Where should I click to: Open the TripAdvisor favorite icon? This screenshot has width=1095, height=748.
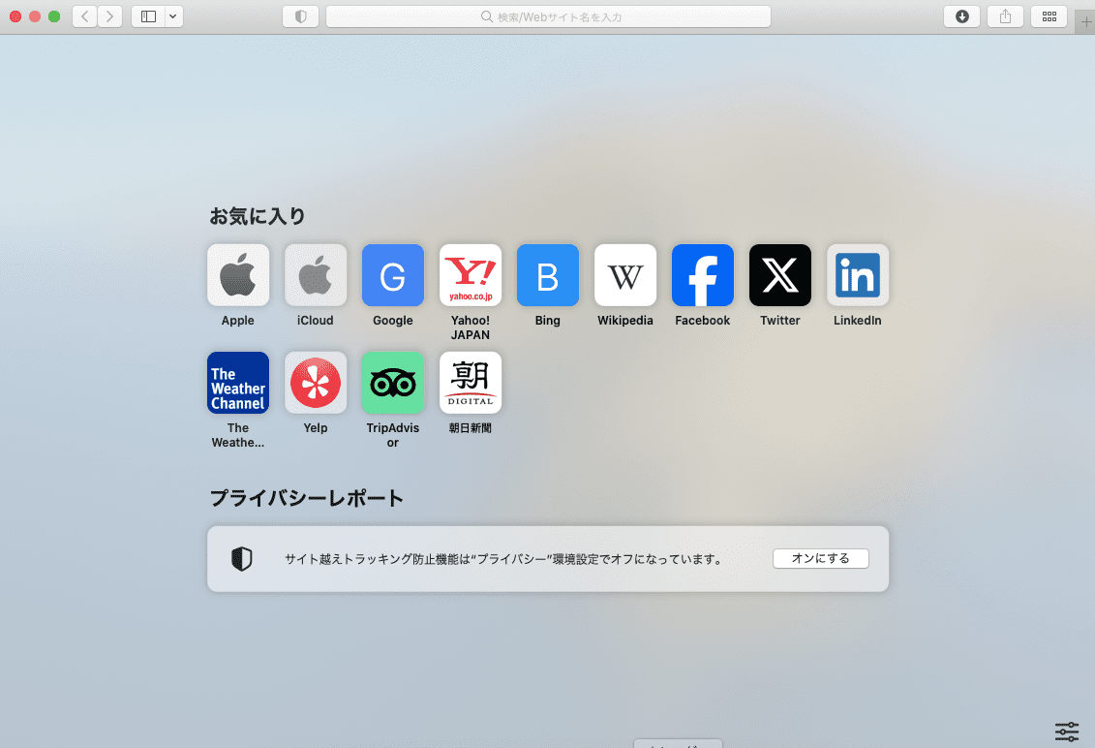pyautogui.click(x=392, y=382)
